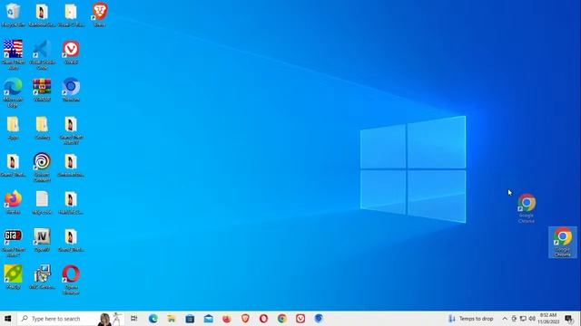Select the WinRAR desktop shortcut
Screen dimensions: 581x326
pyautogui.click(x=42, y=90)
